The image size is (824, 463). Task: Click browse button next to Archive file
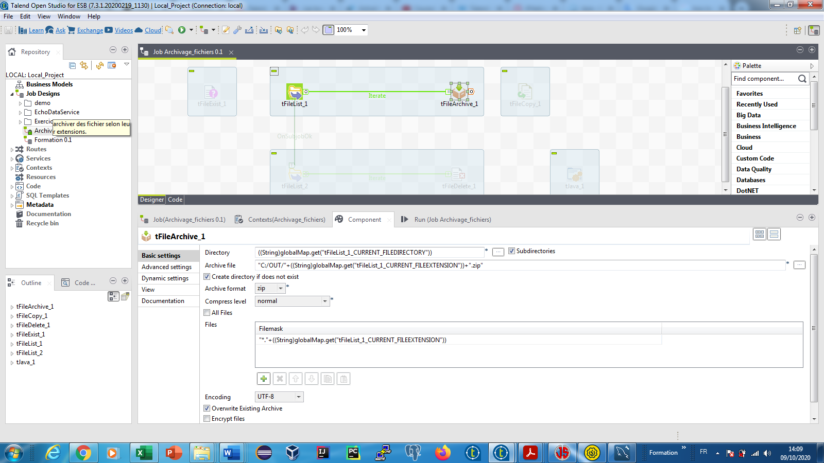click(799, 265)
